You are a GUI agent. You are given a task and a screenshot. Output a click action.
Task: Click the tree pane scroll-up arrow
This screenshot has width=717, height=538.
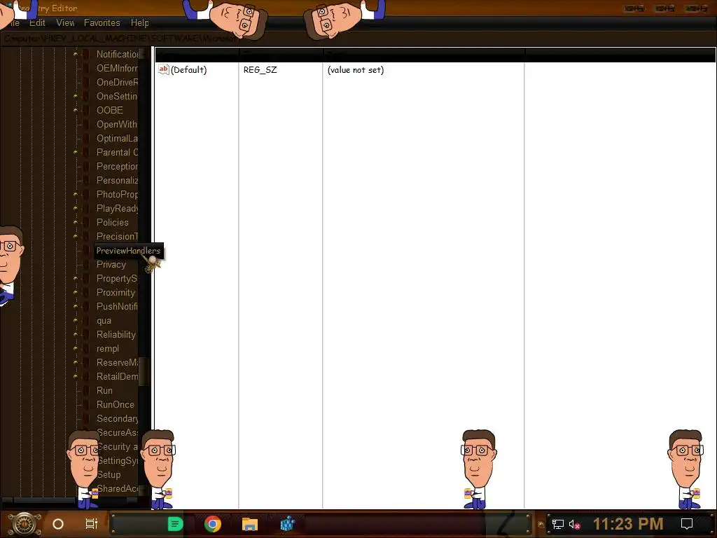[143, 53]
